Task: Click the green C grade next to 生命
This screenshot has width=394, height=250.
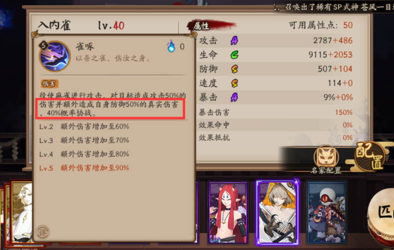Action: [234, 55]
